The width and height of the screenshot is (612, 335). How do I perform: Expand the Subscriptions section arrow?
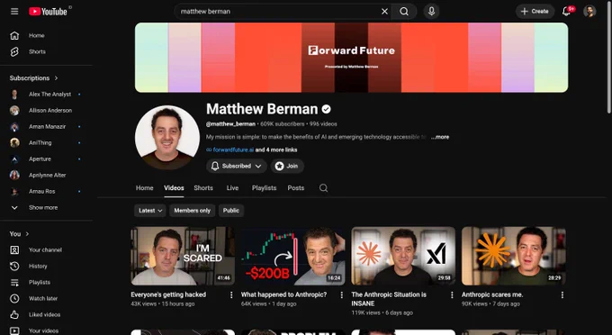[56, 78]
